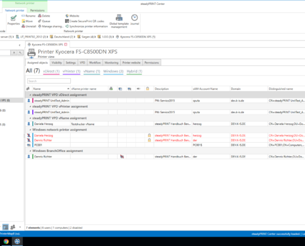The image size is (305, 246).
Task: Select the Assigned objects tab
Action: [38, 63]
